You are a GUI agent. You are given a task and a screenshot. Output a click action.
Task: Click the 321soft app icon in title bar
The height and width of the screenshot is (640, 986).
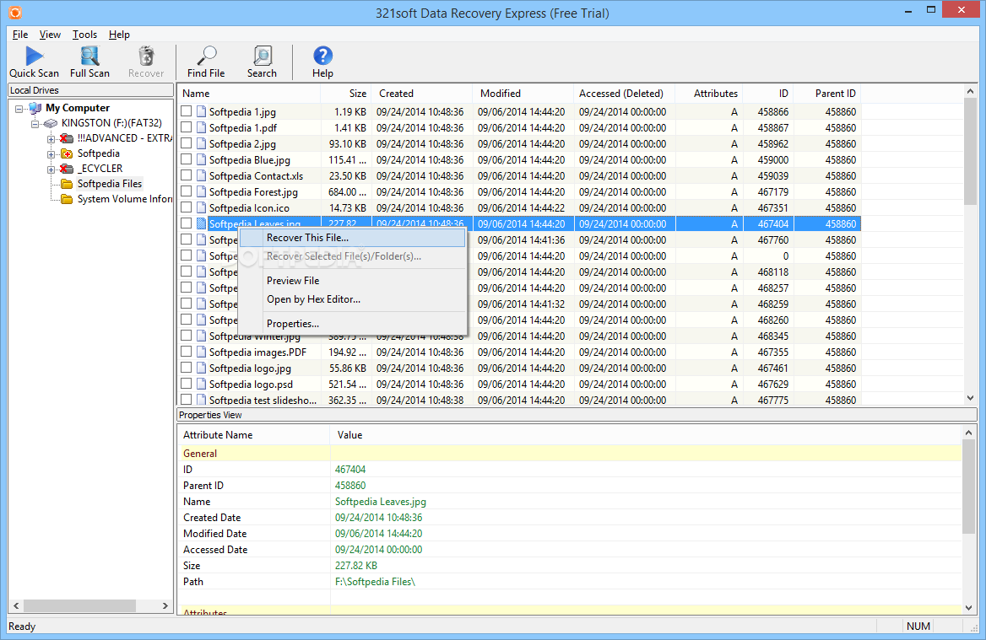pyautogui.click(x=15, y=13)
